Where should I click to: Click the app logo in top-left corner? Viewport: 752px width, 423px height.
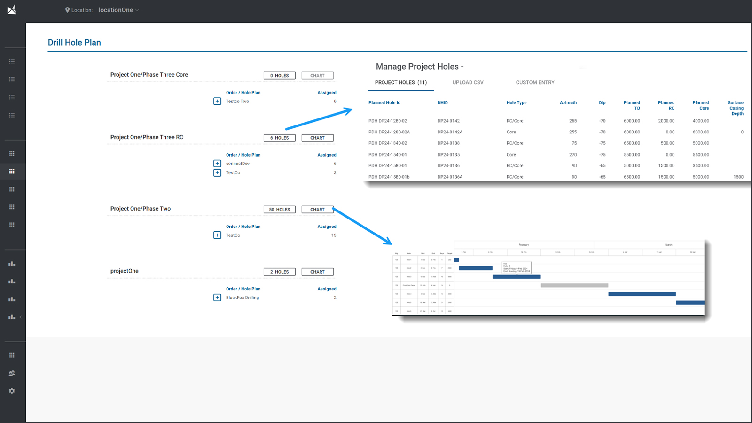[x=12, y=9]
